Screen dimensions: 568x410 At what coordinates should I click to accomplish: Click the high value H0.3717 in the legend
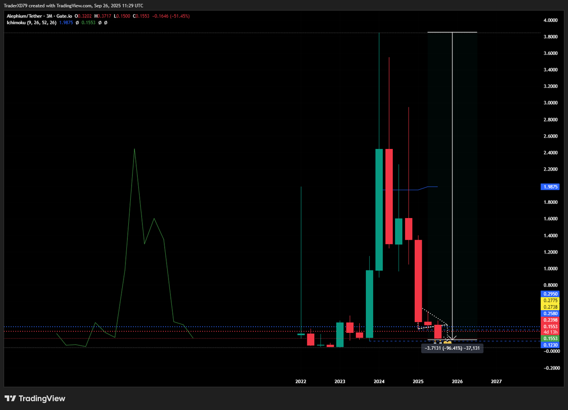click(x=104, y=16)
